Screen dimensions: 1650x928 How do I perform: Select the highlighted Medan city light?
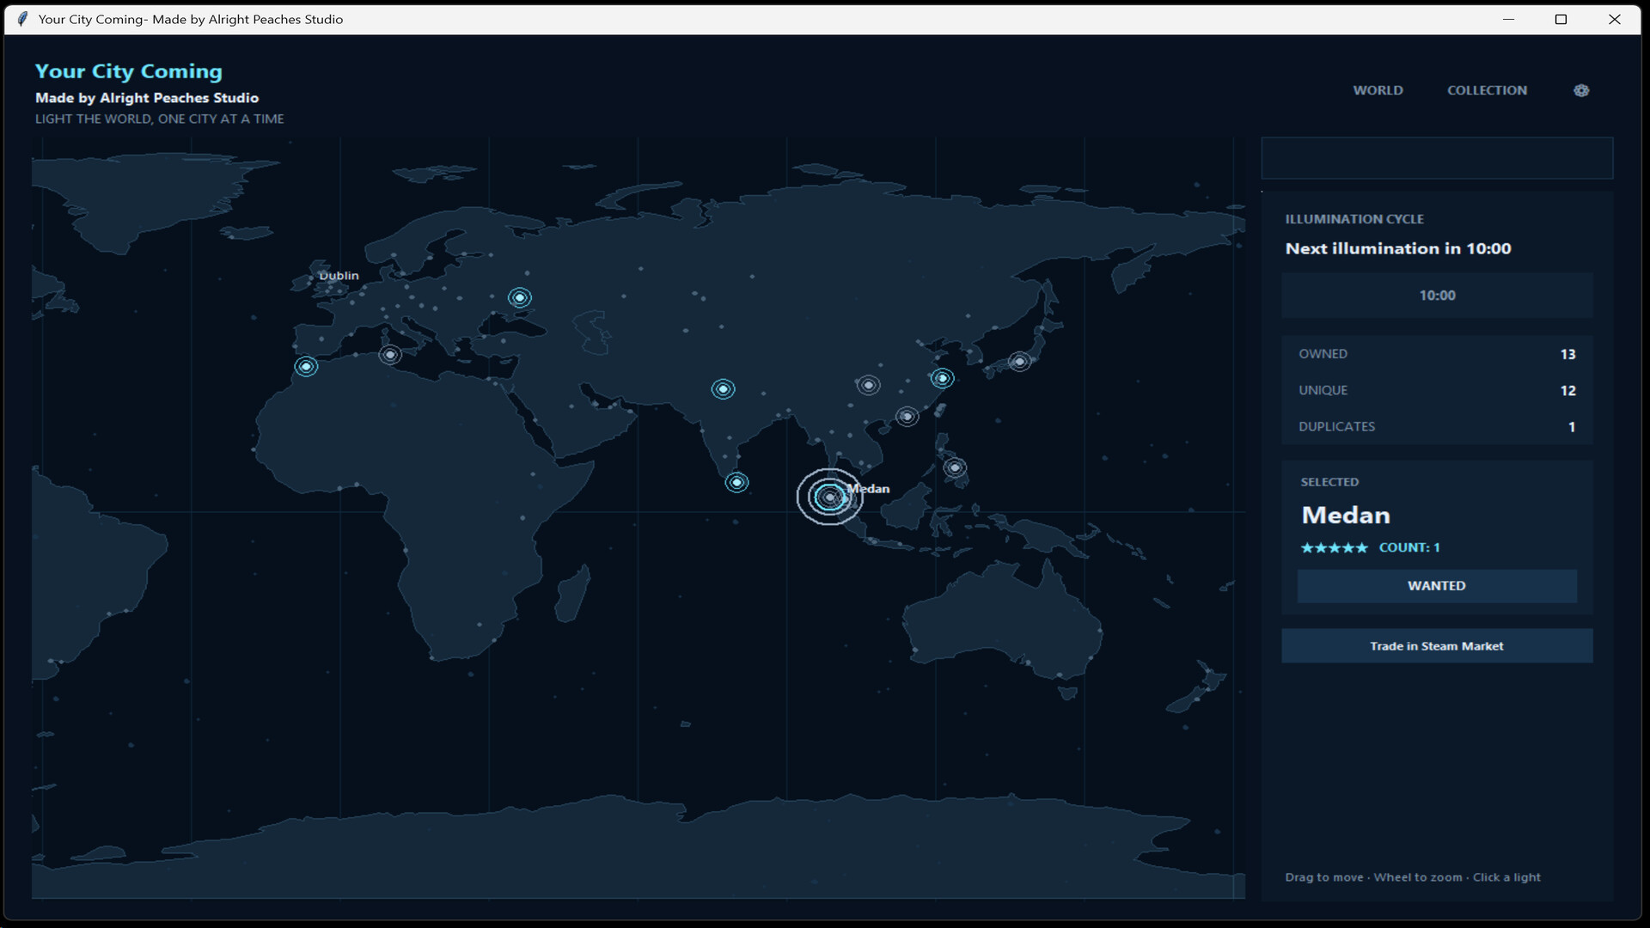[x=829, y=497]
